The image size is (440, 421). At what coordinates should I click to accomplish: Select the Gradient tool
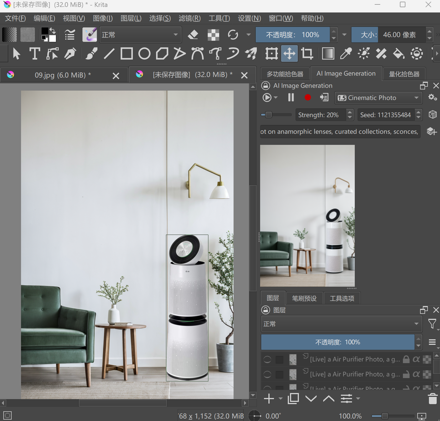[x=328, y=53]
